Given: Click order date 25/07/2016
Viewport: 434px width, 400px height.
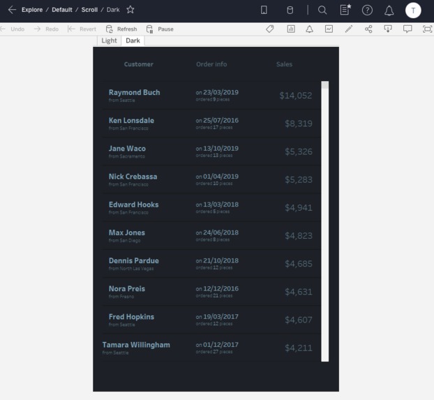Looking at the screenshot, I should click(220, 120).
